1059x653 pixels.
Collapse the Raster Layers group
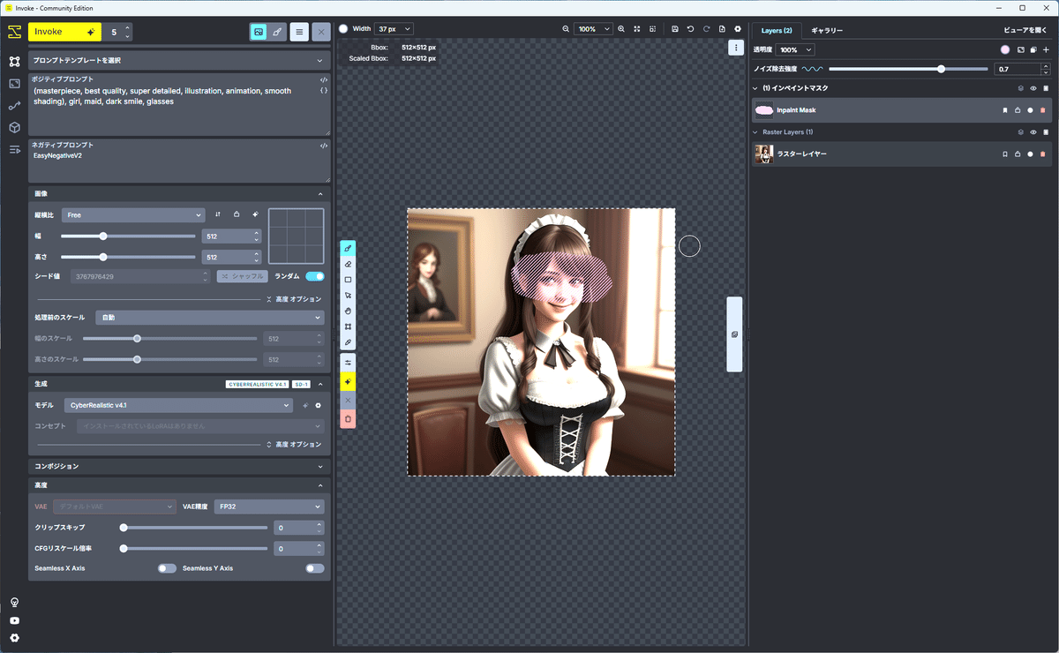(755, 131)
